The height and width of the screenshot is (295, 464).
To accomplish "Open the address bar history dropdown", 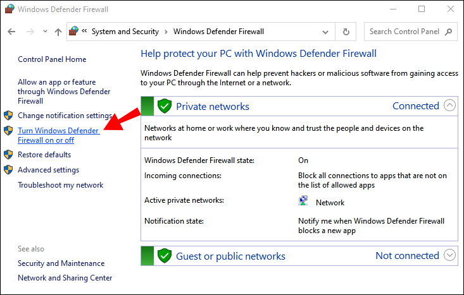I will coord(326,32).
